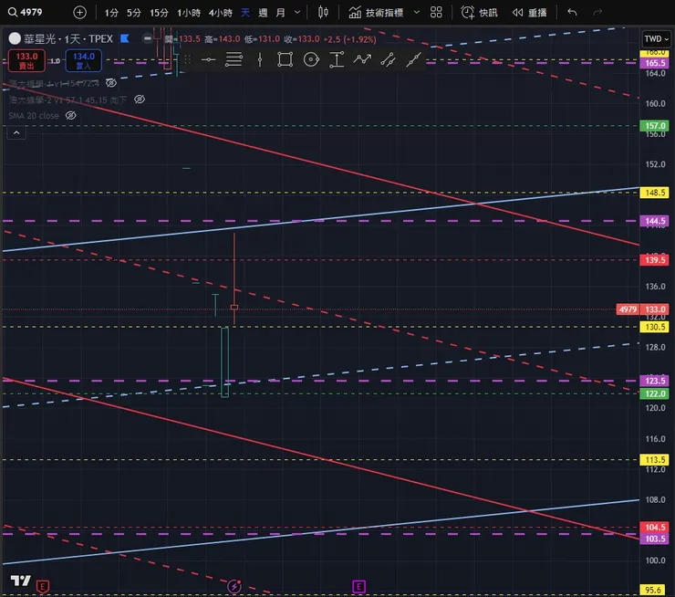Screen dimensions: 675x597
Task: Grab the drawing toolbar drag handle
Action: [x=187, y=60]
